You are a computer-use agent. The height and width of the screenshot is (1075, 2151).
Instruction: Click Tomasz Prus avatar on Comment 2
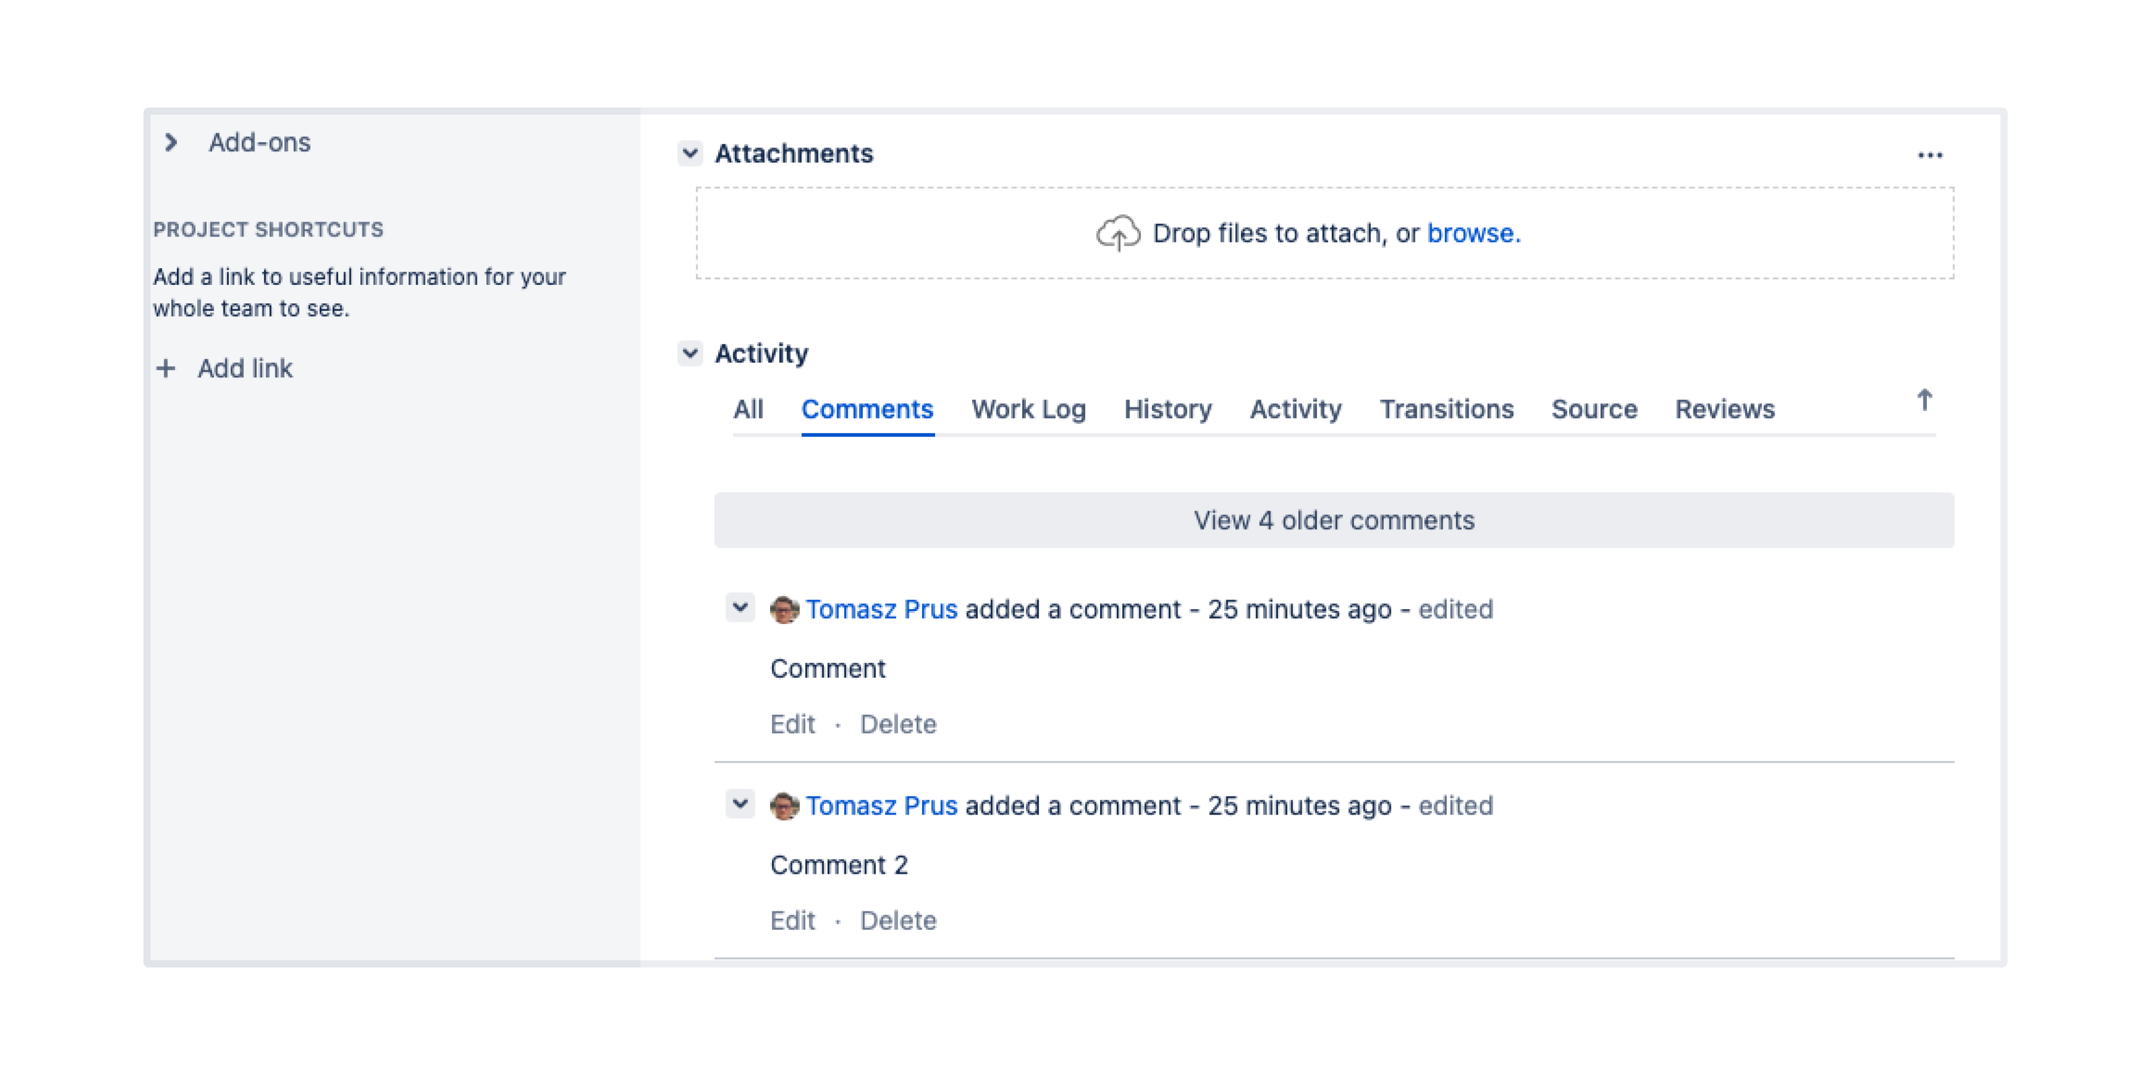click(783, 806)
